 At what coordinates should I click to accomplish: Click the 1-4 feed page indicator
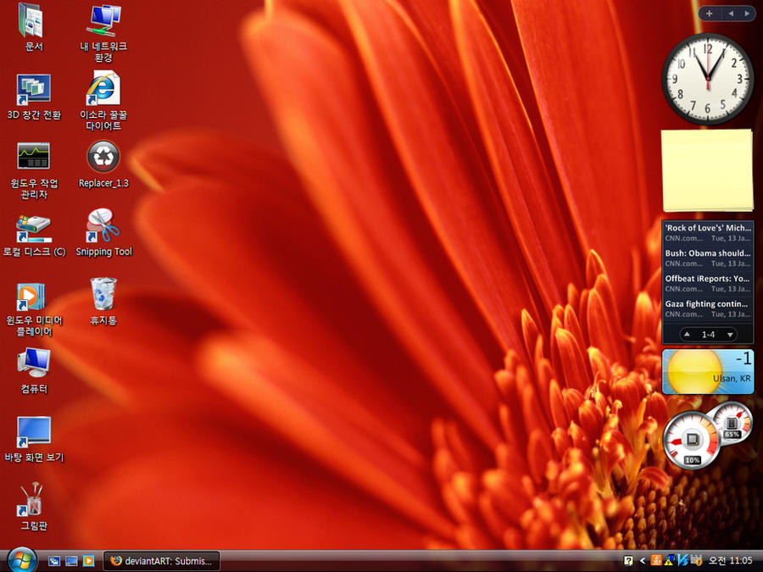[x=708, y=334]
